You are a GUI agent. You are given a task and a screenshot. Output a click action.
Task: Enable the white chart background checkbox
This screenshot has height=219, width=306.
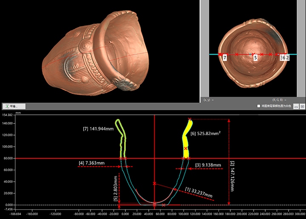tap(259, 106)
